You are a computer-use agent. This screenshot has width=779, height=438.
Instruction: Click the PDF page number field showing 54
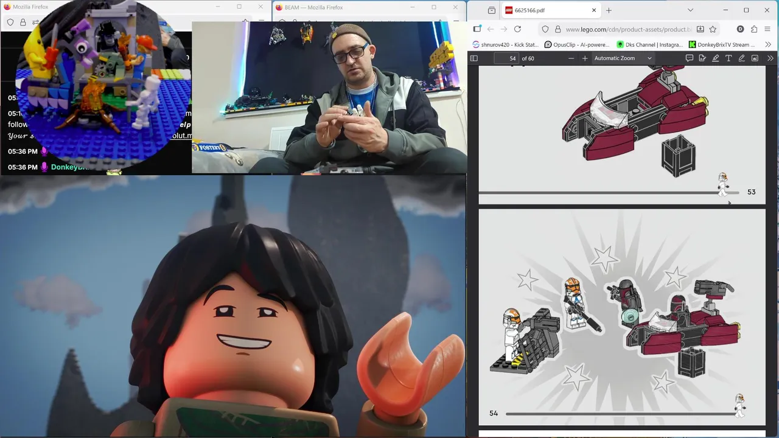pos(505,58)
